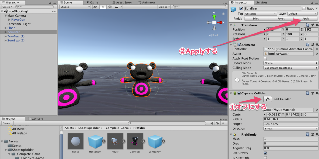This screenshot has width=319, height=159.
Task: Open Layer dropdown showing Default
Action: [302, 14]
